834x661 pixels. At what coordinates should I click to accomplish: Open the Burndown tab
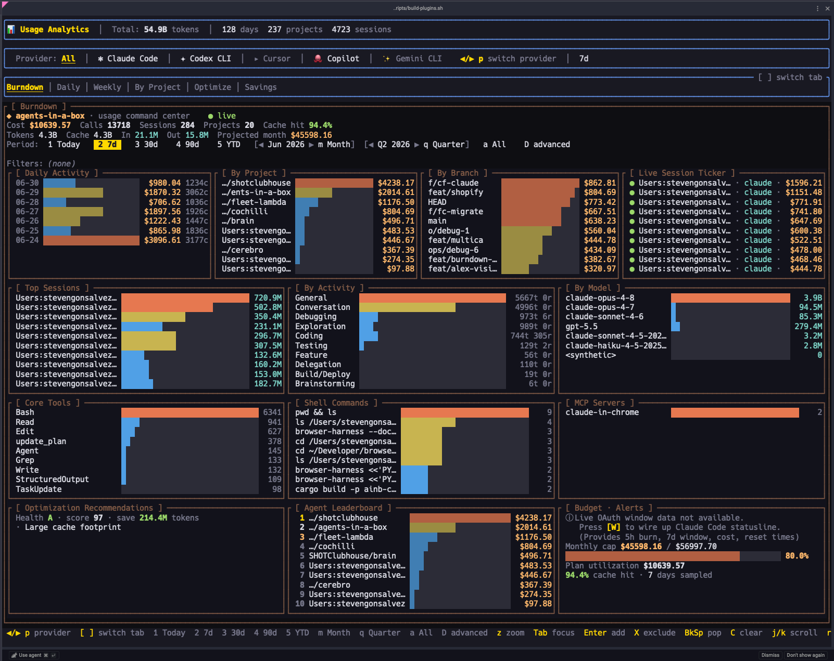[25, 87]
